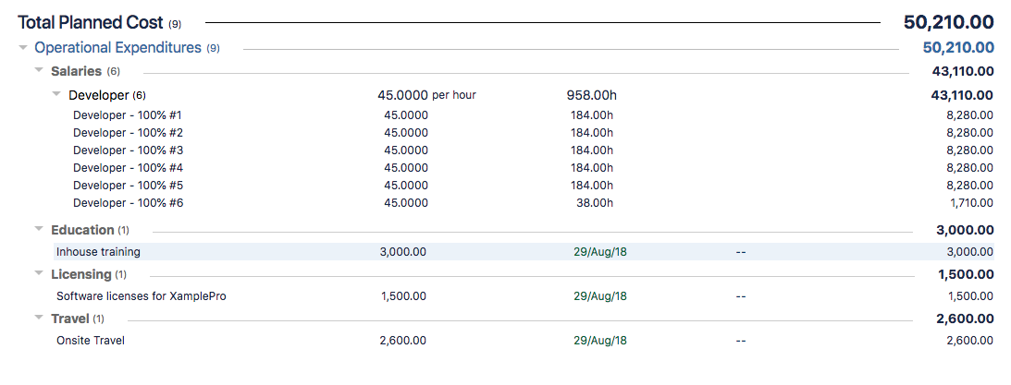Select the Inhouse training row
Screen dimensions: 1011x385
click(x=98, y=252)
